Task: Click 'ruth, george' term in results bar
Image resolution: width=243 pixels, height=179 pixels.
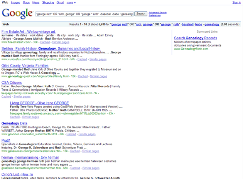Action: click(x=144, y=24)
